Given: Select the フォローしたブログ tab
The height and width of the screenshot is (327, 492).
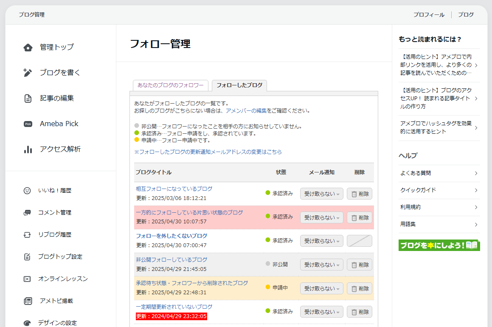Looking at the screenshot, I should tap(239, 85).
